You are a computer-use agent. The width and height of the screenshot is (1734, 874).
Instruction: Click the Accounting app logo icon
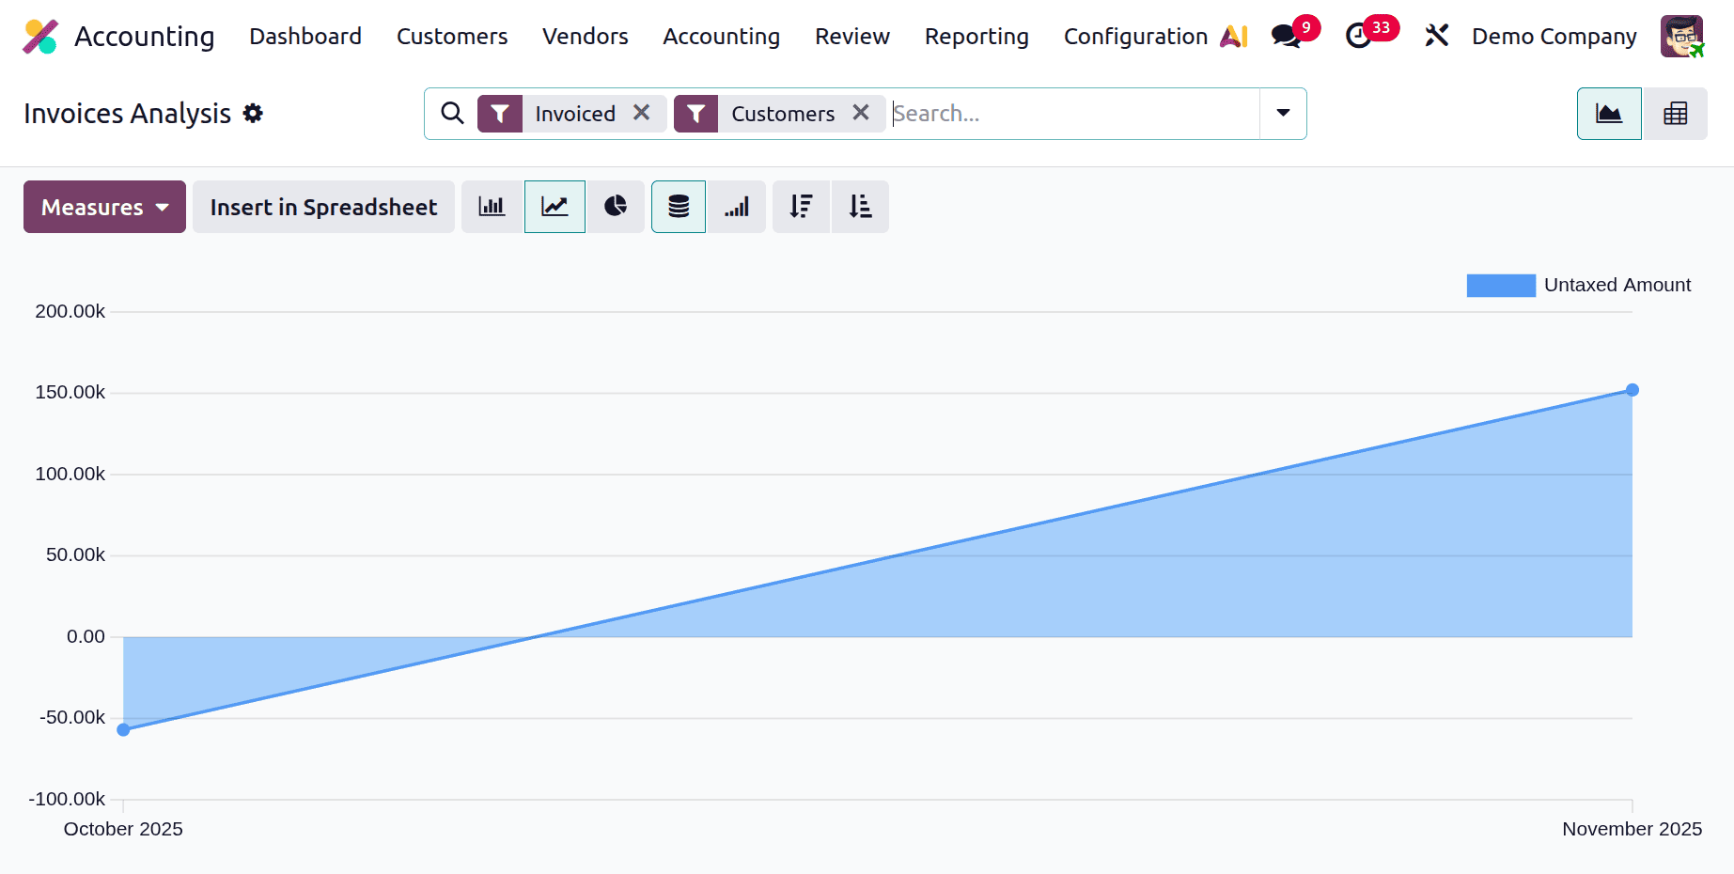pos(40,37)
